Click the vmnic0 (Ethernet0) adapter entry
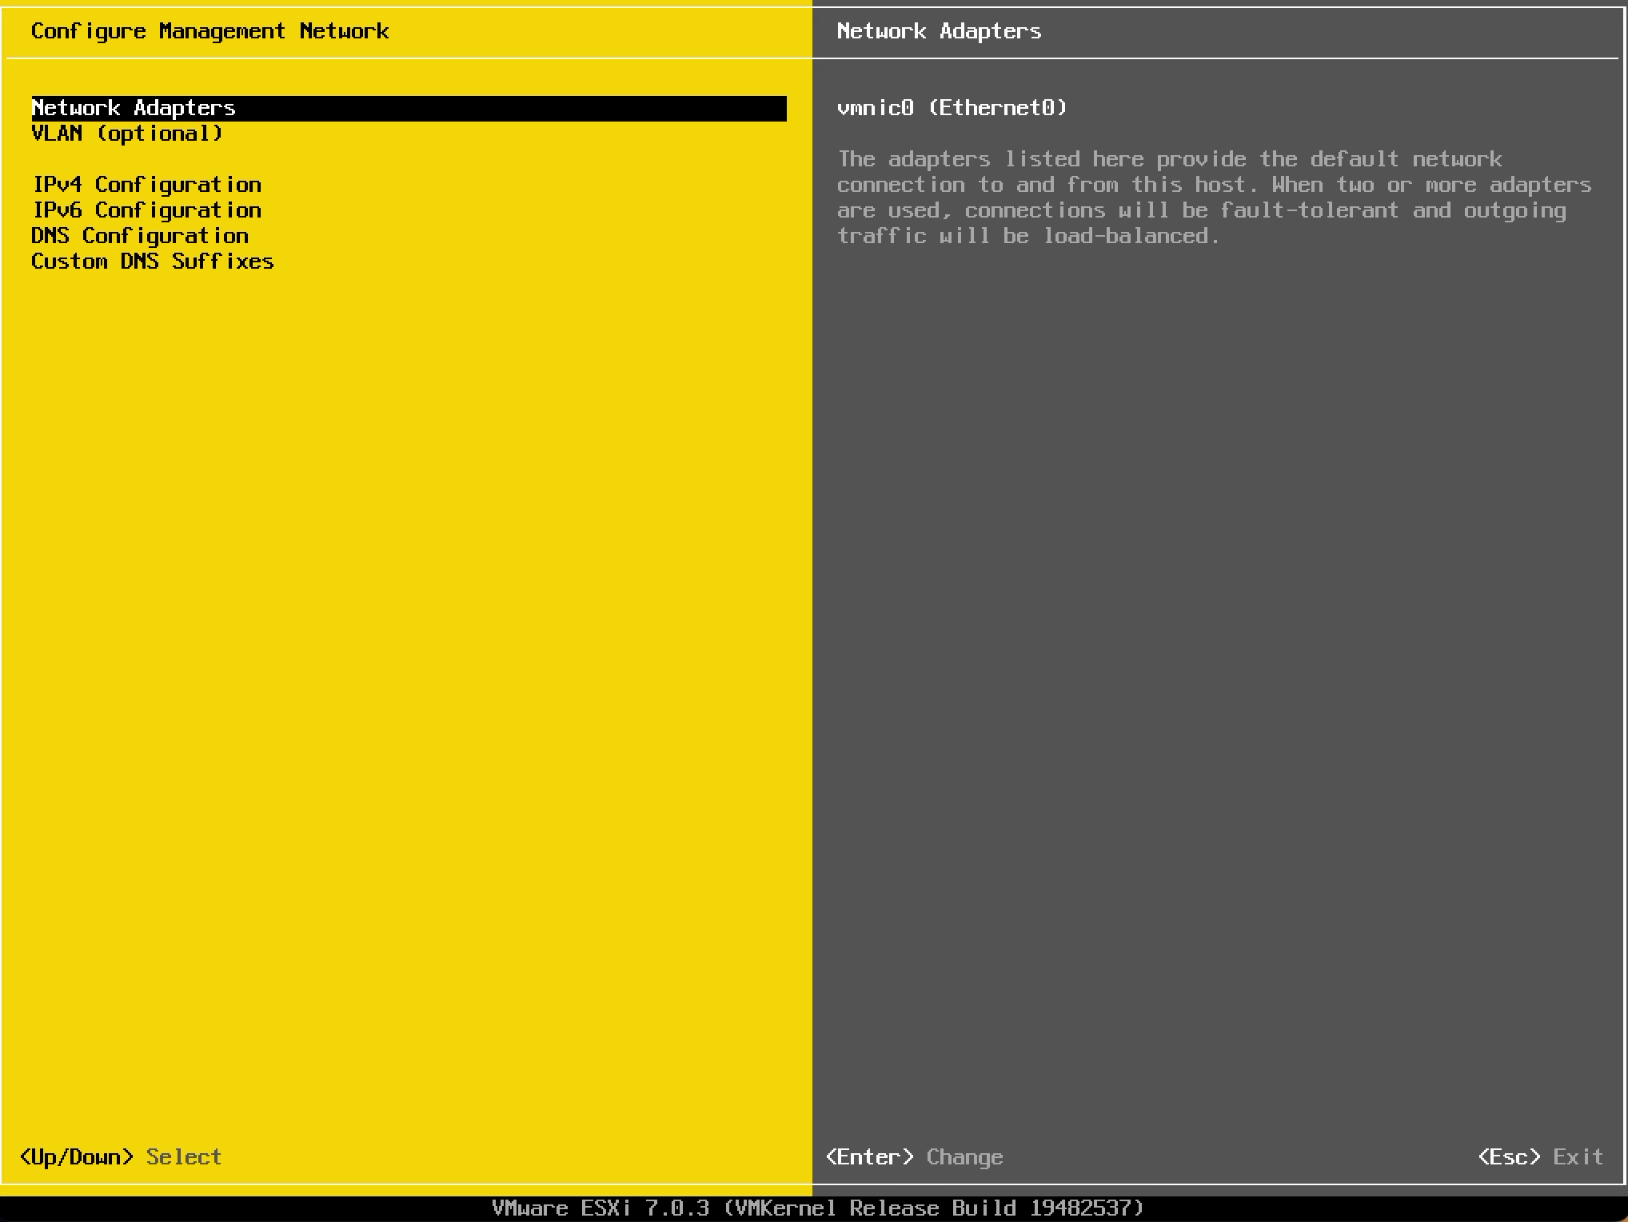1628x1222 pixels. pos(952,108)
